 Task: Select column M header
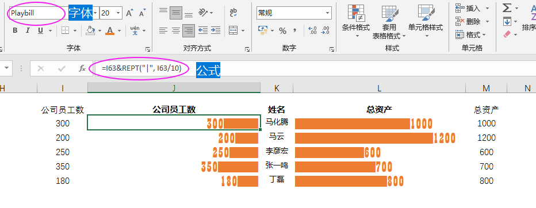click(x=486, y=88)
